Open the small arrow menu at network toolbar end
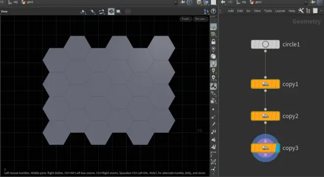The height and width of the screenshot is (177, 324). pyautogui.click(x=321, y=11)
